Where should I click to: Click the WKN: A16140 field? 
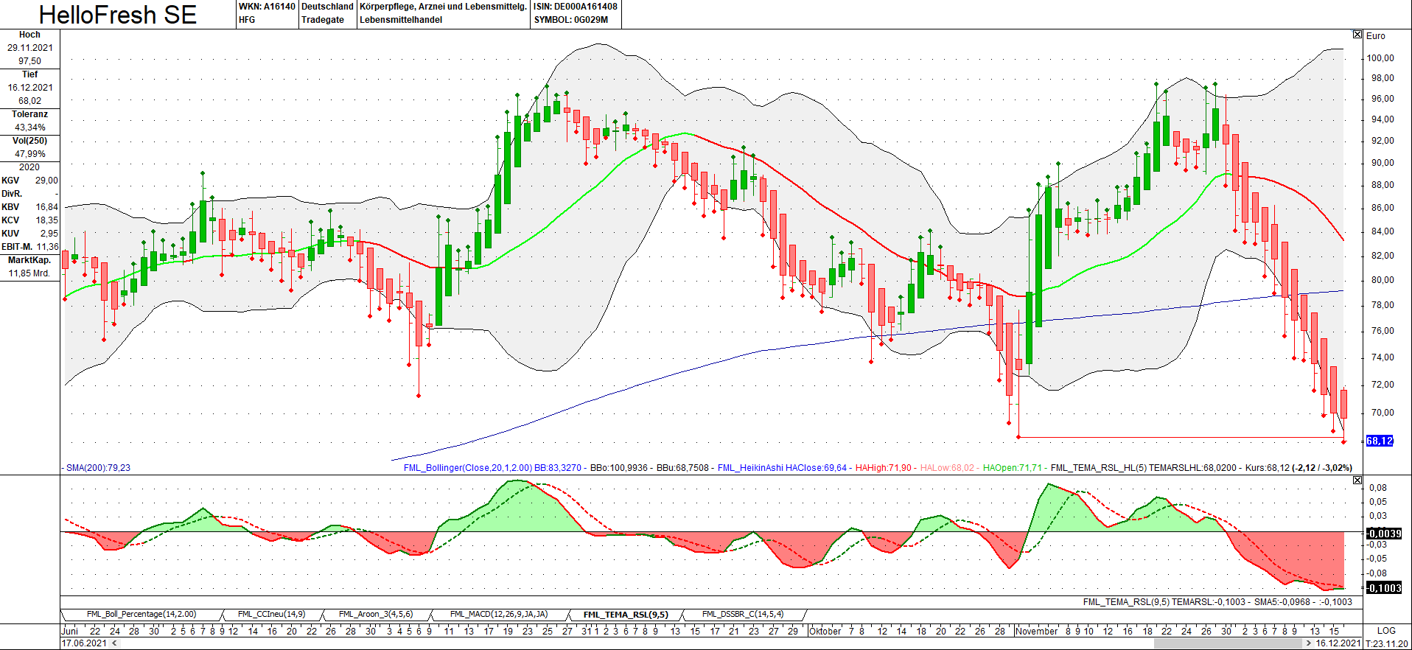[267, 7]
